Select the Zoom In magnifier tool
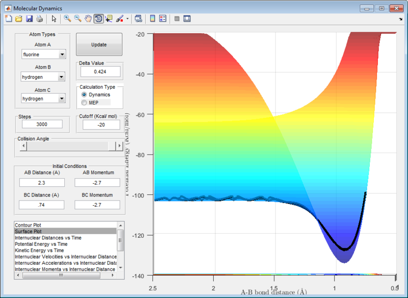Image resolution: width=408 pixels, height=298 pixels. coord(67,19)
